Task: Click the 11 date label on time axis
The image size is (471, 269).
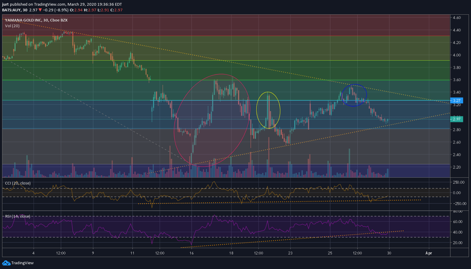Action: [x=132, y=253]
